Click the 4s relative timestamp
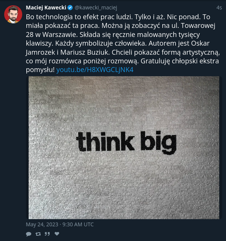The width and height of the screenshot is (226, 241). [x=219, y=8]
